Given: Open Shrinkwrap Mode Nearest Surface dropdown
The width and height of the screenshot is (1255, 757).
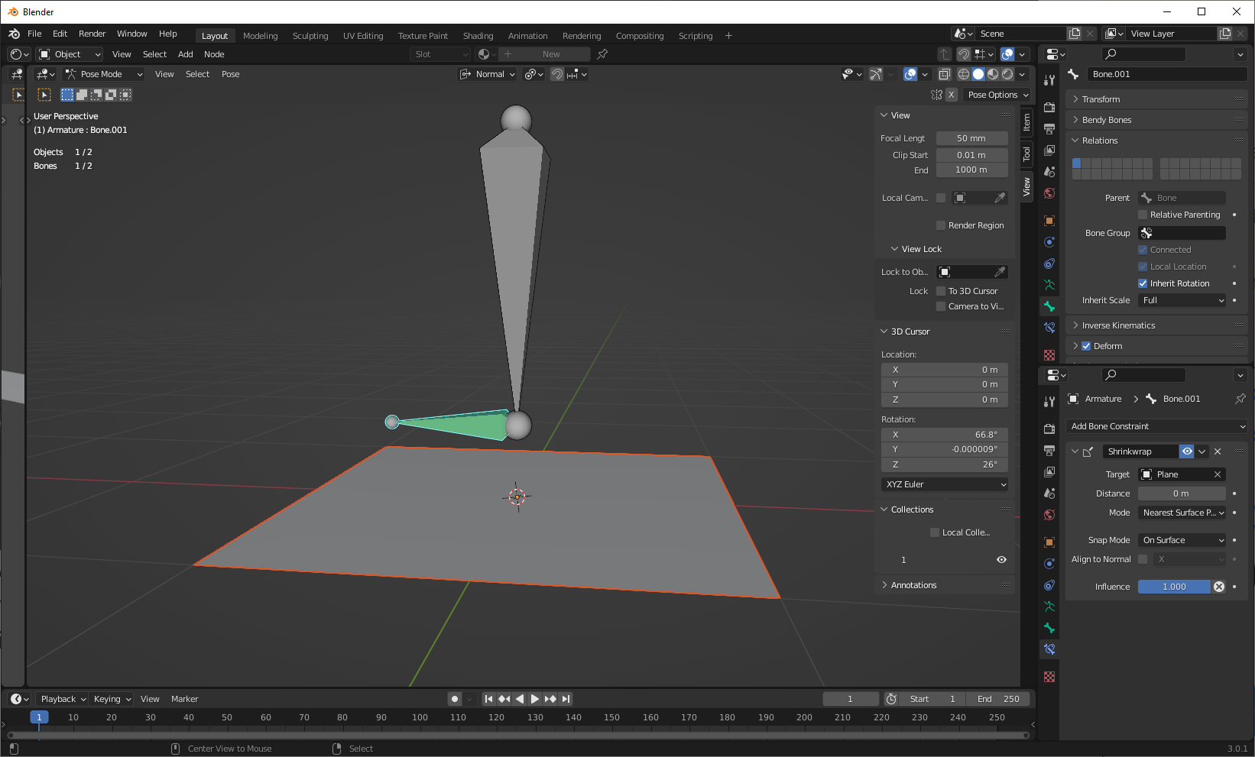Looking at the screenshot, I should pos(1182,513).
